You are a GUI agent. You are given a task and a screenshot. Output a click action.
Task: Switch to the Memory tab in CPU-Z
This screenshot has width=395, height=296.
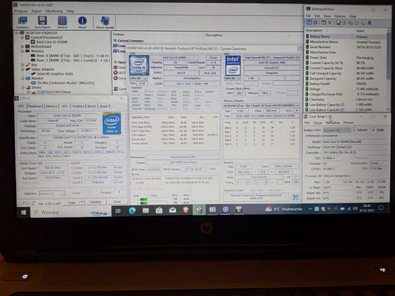coord(51,106)
